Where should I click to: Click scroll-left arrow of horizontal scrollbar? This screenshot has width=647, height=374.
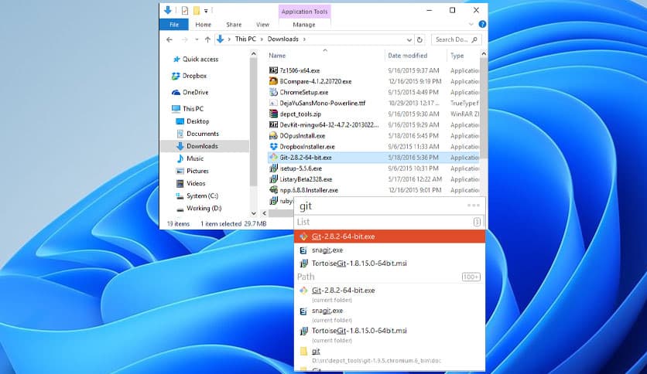[x=264, y=213]
